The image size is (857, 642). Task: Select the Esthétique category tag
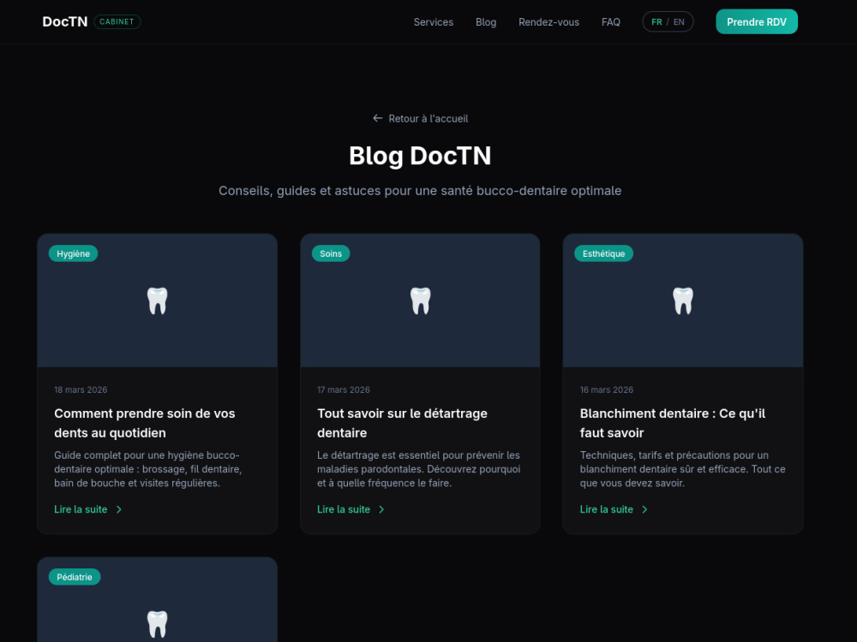click(603, 253)
